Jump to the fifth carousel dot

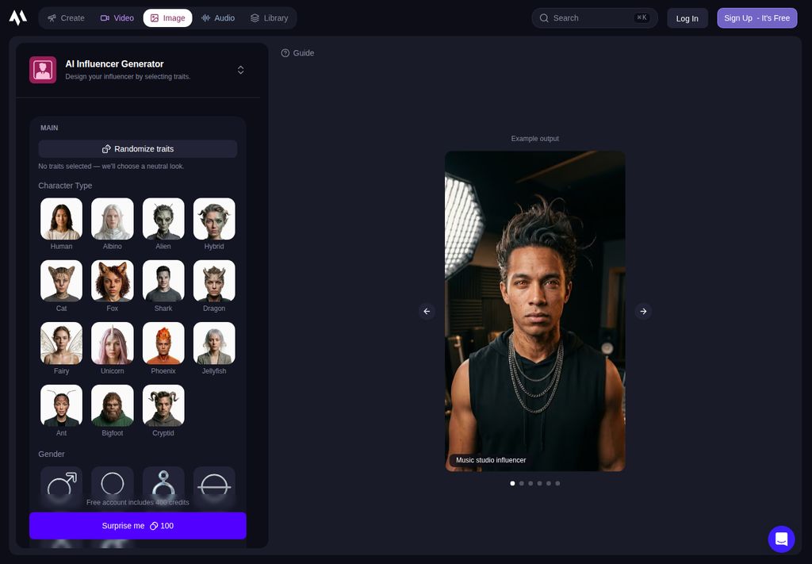point(549,483)
